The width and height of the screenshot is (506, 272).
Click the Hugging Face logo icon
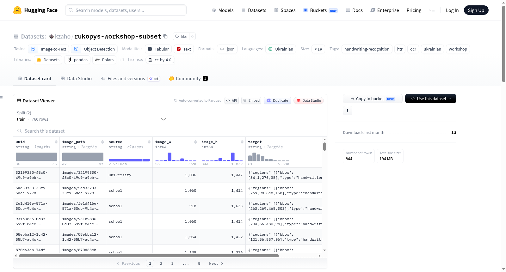(x=17, y=10)
